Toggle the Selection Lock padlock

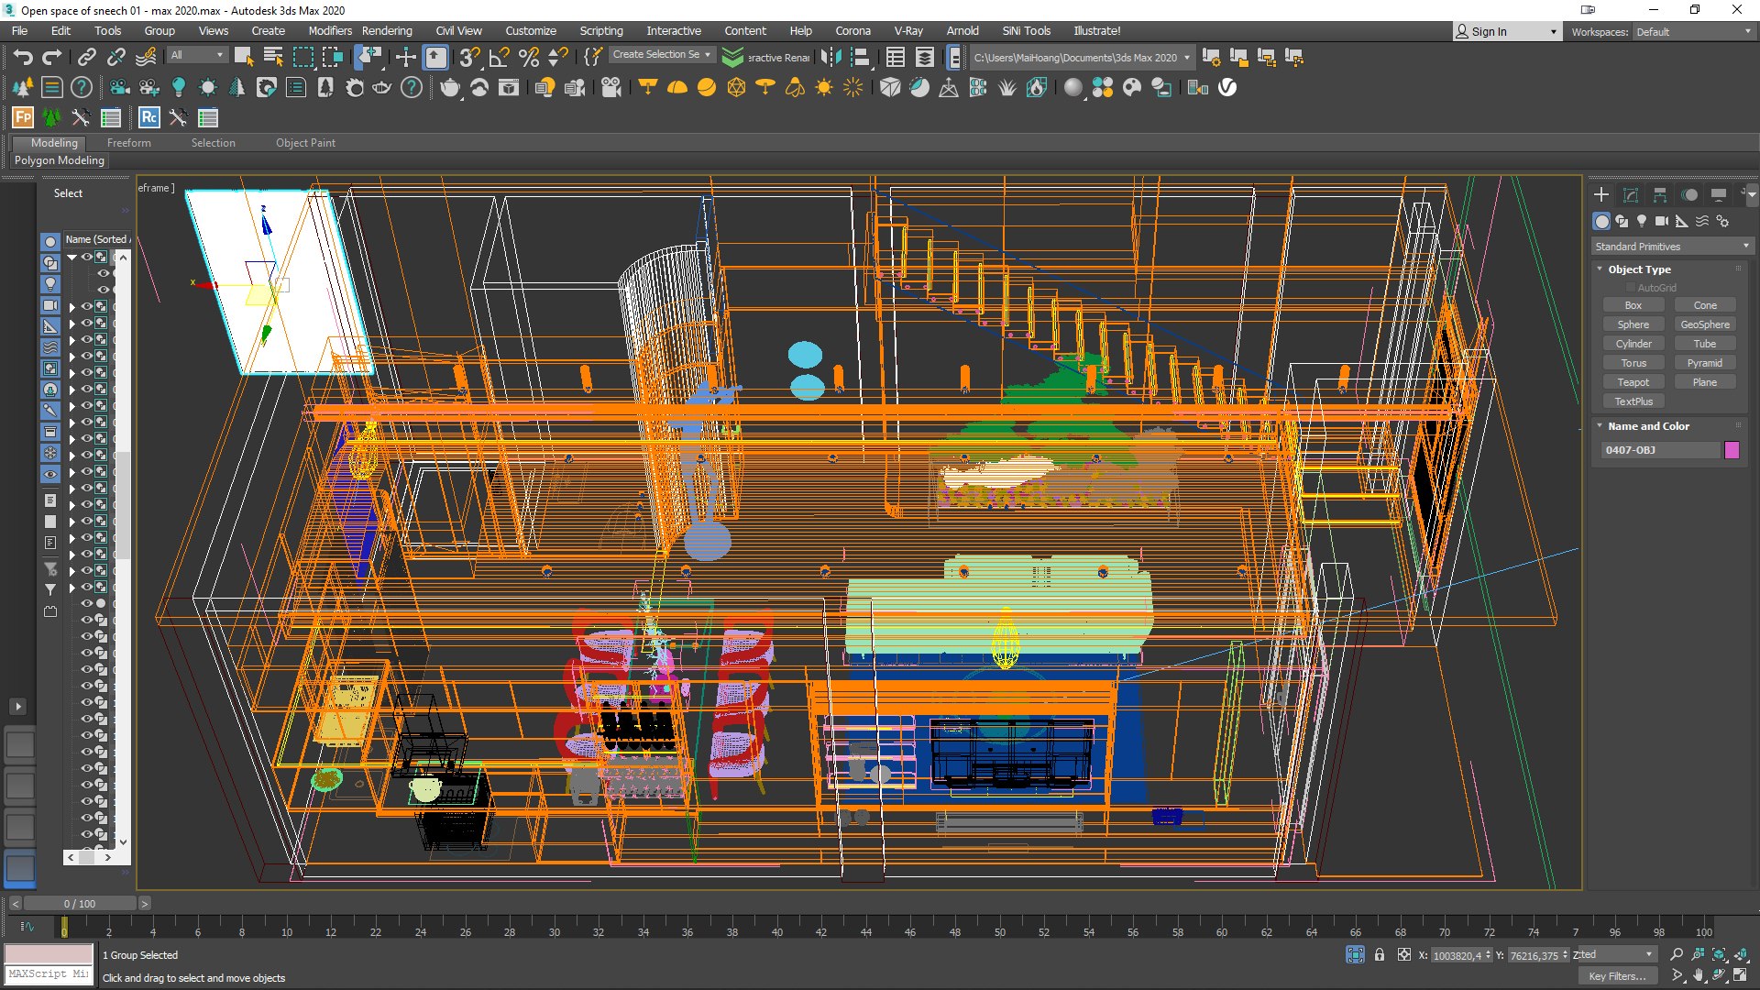tap(1380, 955)
